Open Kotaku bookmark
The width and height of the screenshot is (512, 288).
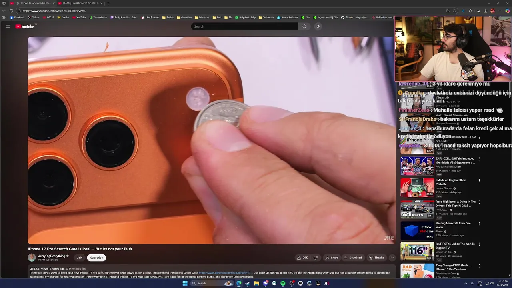pyautogui.click(x=63, y=18)
